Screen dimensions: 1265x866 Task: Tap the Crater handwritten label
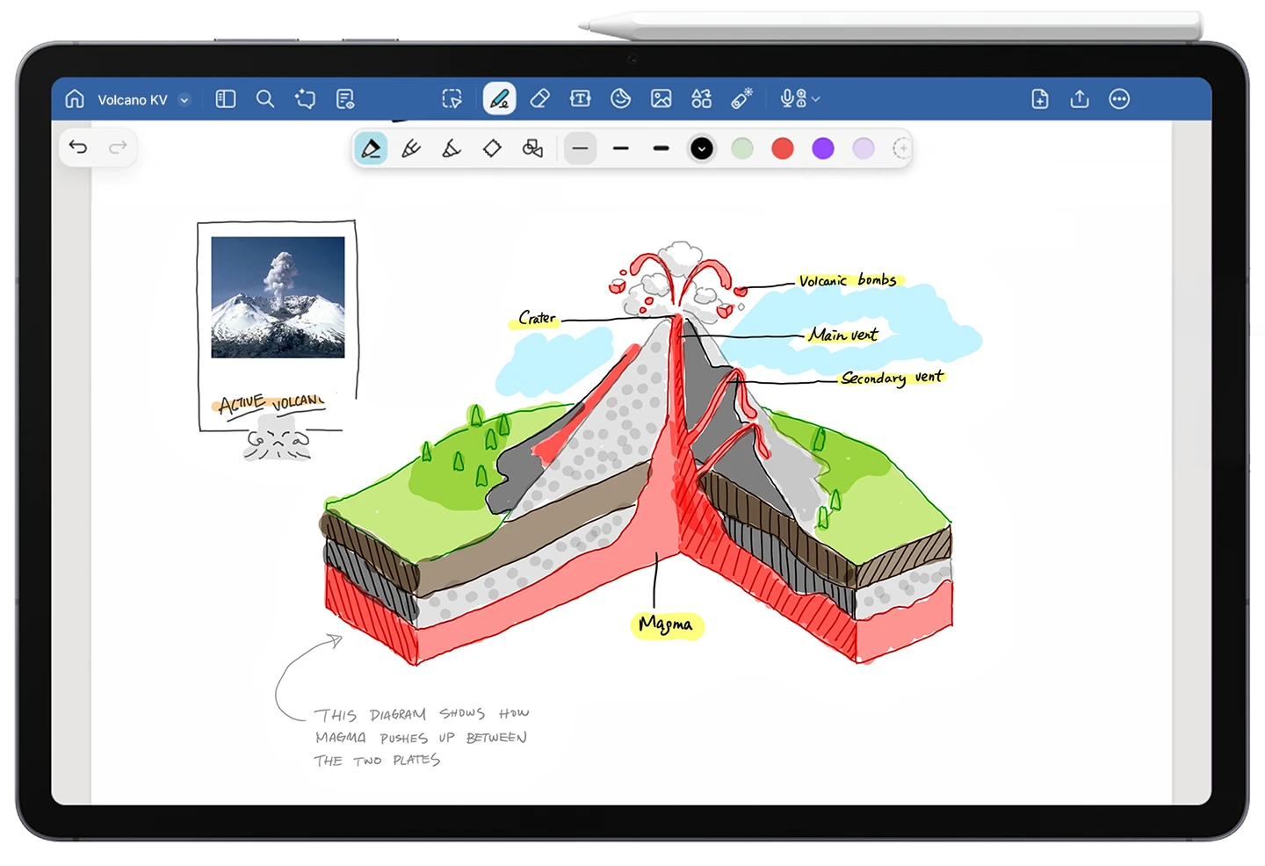click(x=537, y=318)
